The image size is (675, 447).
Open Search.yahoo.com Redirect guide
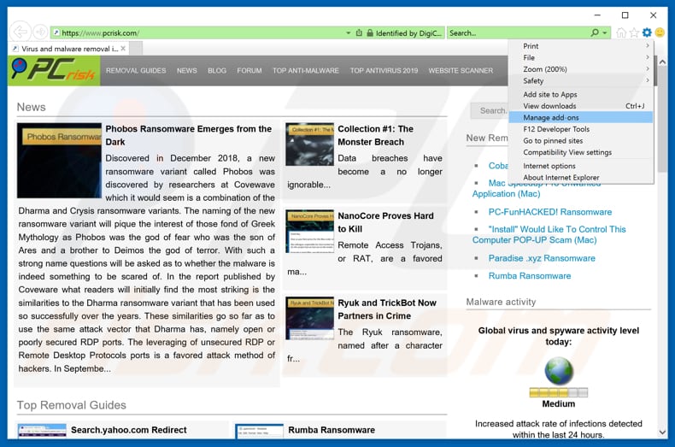point(129,430)
